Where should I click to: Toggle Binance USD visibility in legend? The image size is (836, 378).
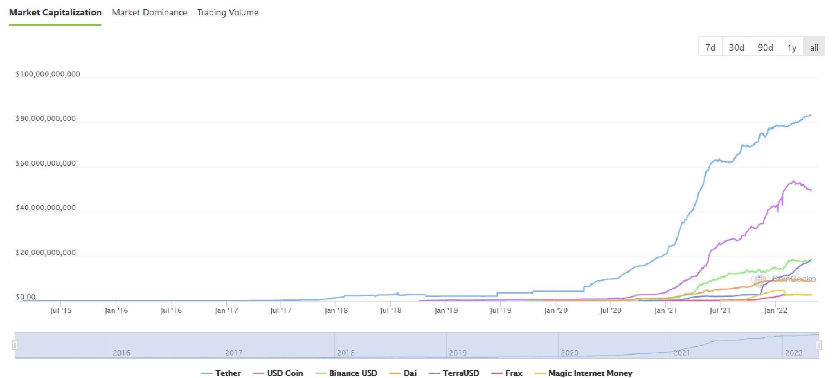pyautogui.click(x=353, y=373)
